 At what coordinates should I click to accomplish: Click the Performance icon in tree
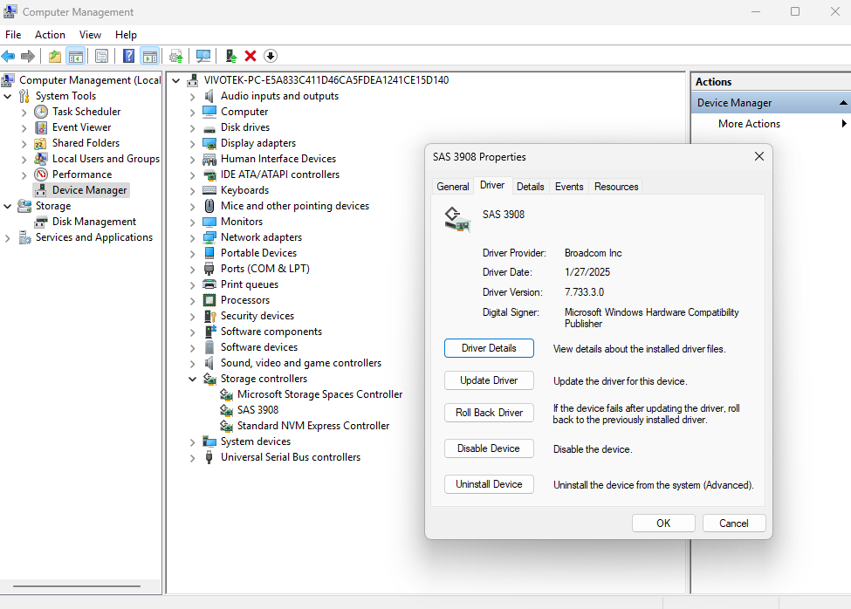(x=41, y=174)
